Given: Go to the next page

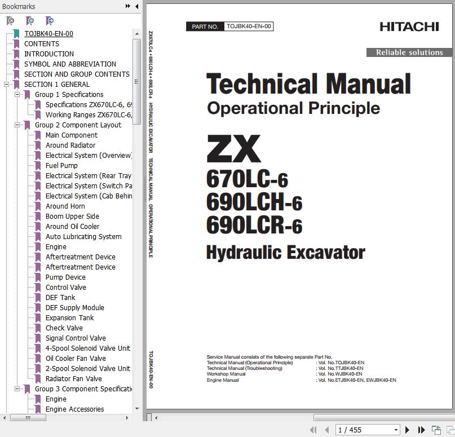Looking at the screenshot, I should coord(408,430).
